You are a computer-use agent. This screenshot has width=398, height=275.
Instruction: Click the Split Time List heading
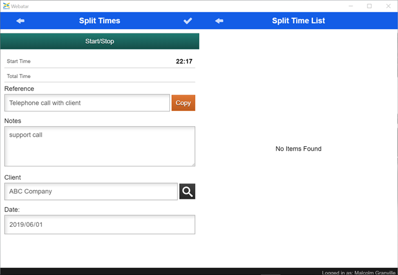(x=298, y=21)
